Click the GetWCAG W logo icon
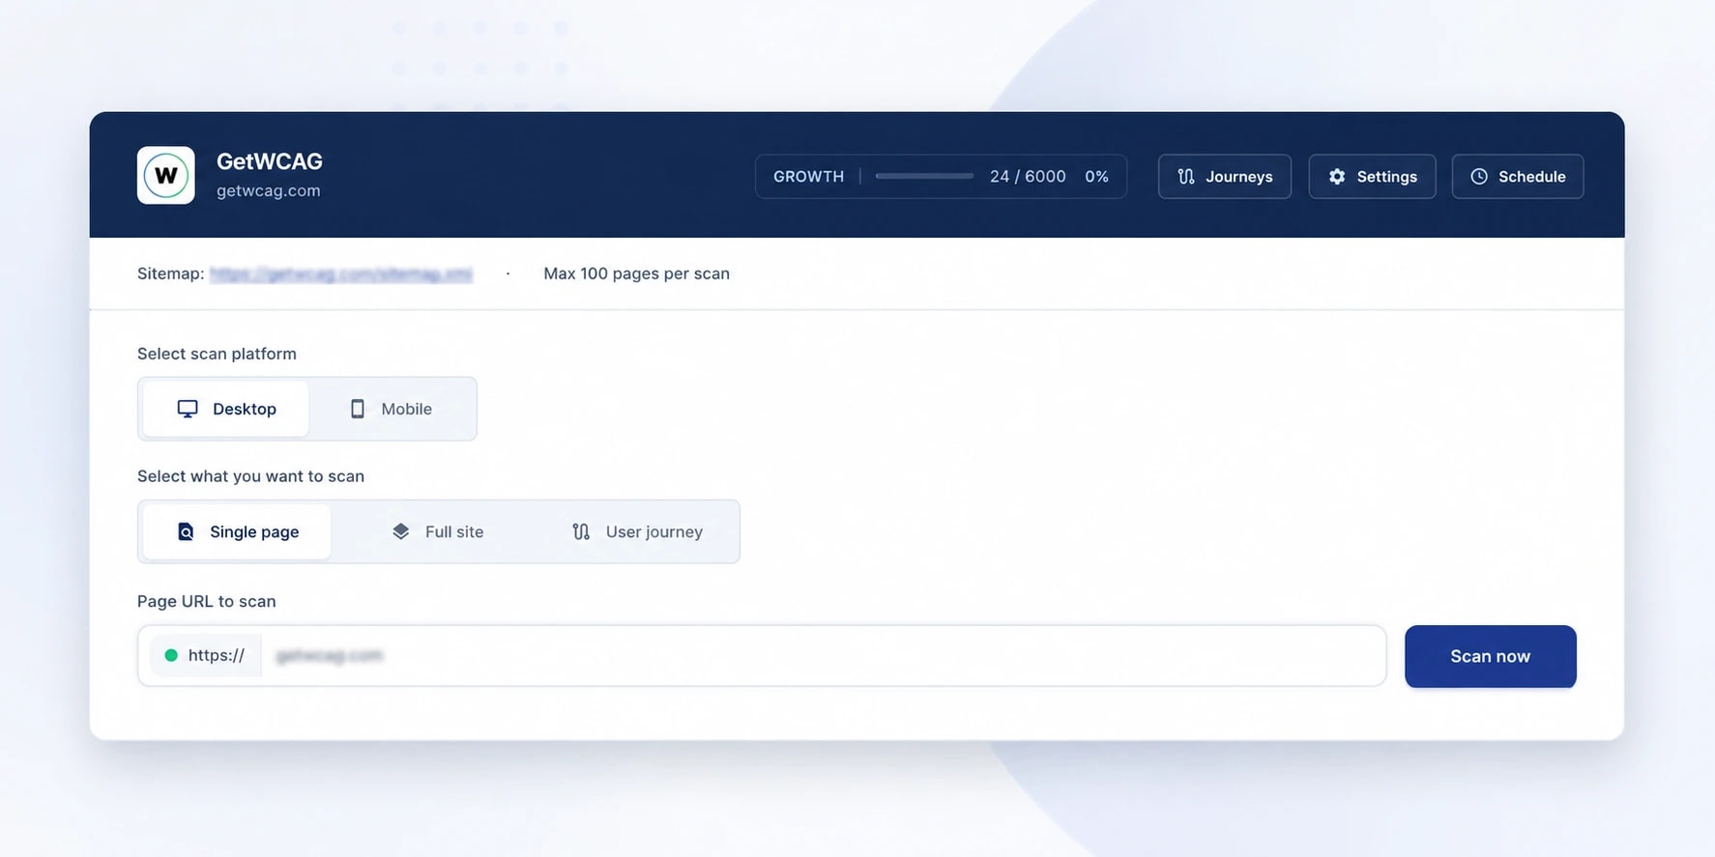This screenshot has height=857, width=1715. 165,175
